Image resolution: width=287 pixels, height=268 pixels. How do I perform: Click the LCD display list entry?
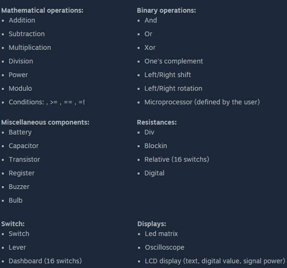coord(215,261)
